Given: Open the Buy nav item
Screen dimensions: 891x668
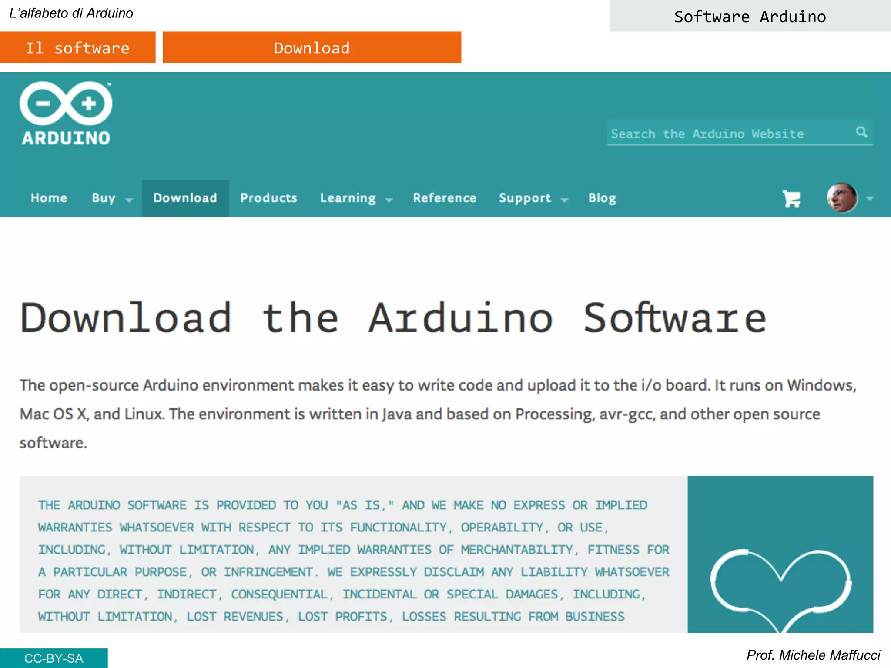Looking at the screenshot, I should coord(104,198).
